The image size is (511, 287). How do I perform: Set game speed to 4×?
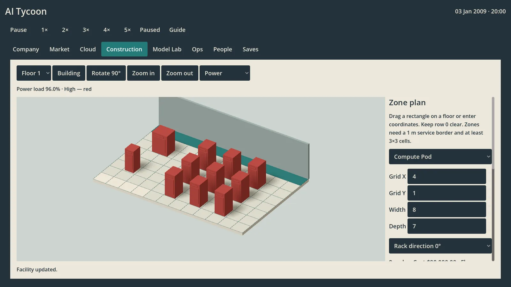(107, 30)
